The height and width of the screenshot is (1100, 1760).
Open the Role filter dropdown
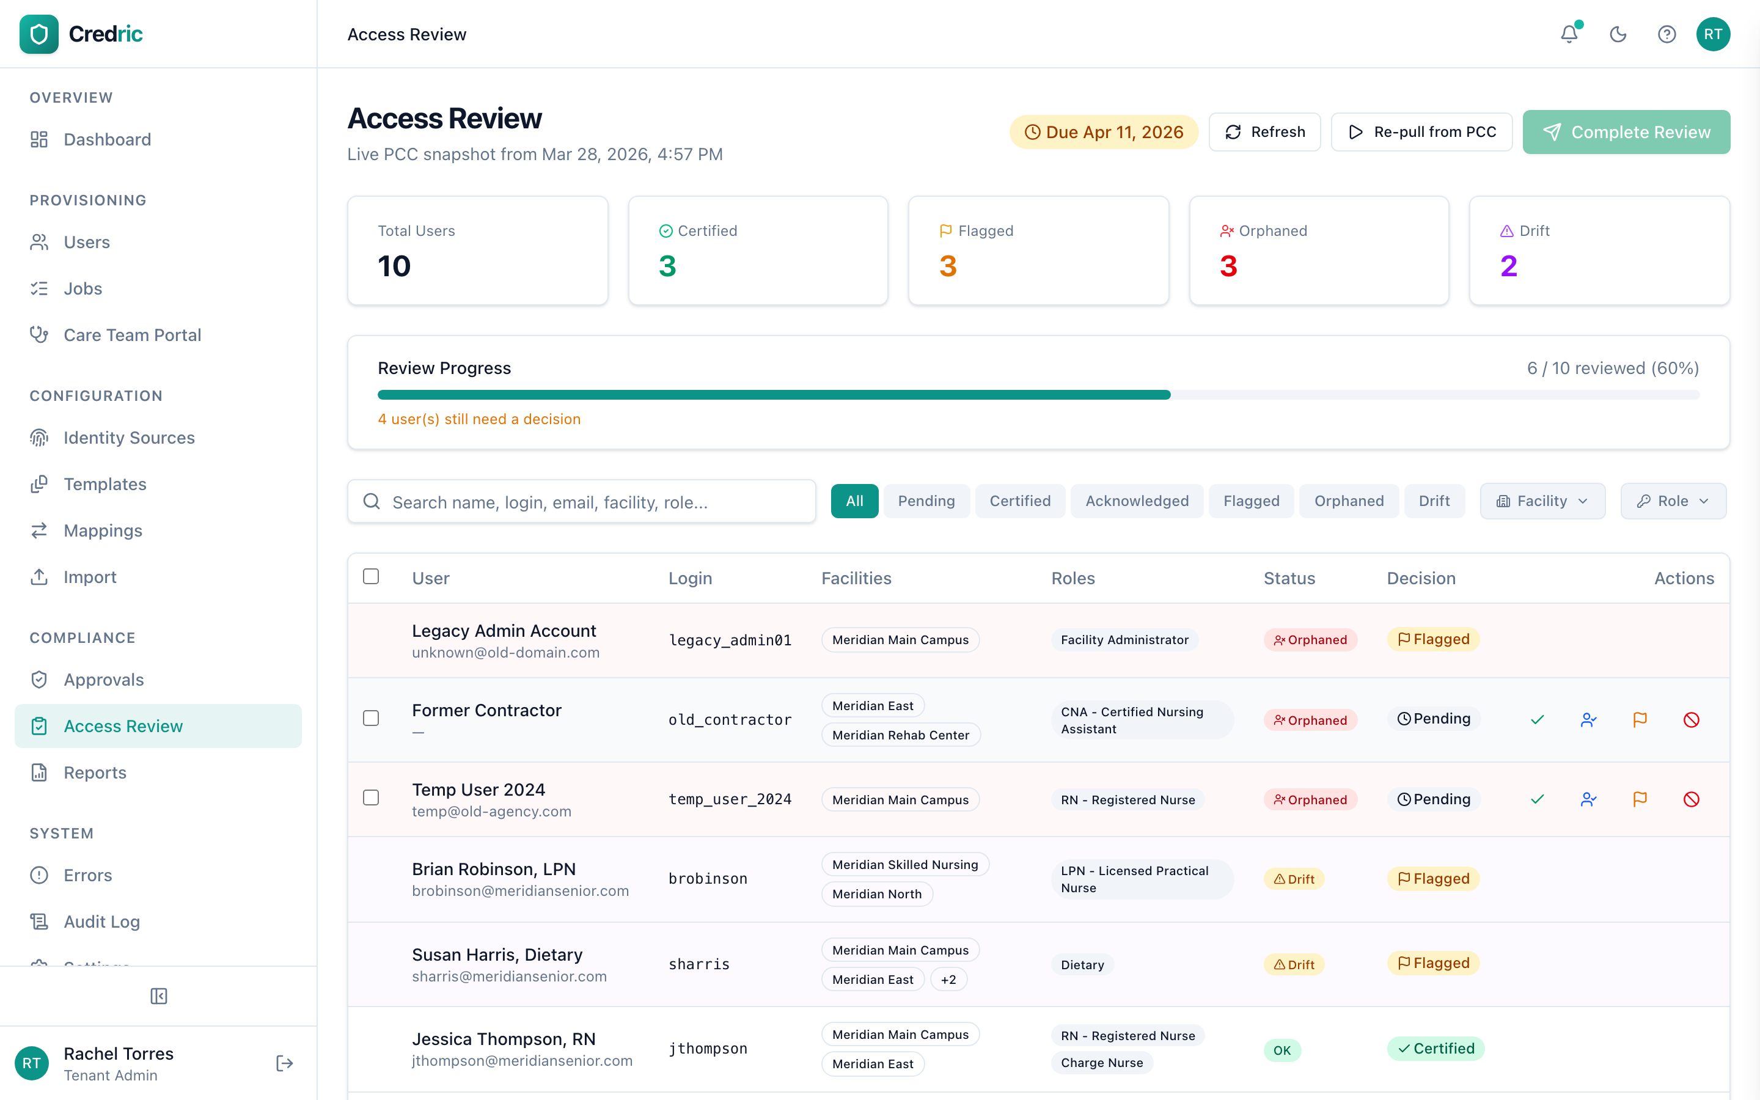1673,501
